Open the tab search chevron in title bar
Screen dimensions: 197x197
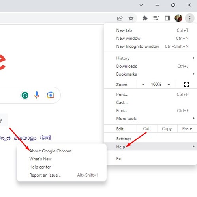[x=141, y=5]
